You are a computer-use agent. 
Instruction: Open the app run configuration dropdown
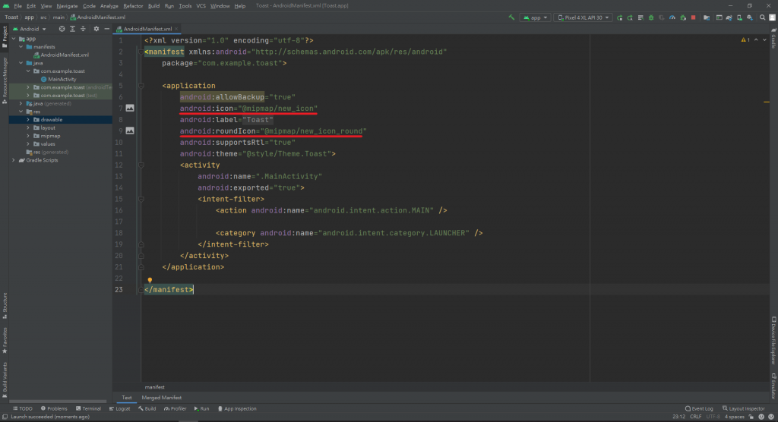[x=535, y=17]
